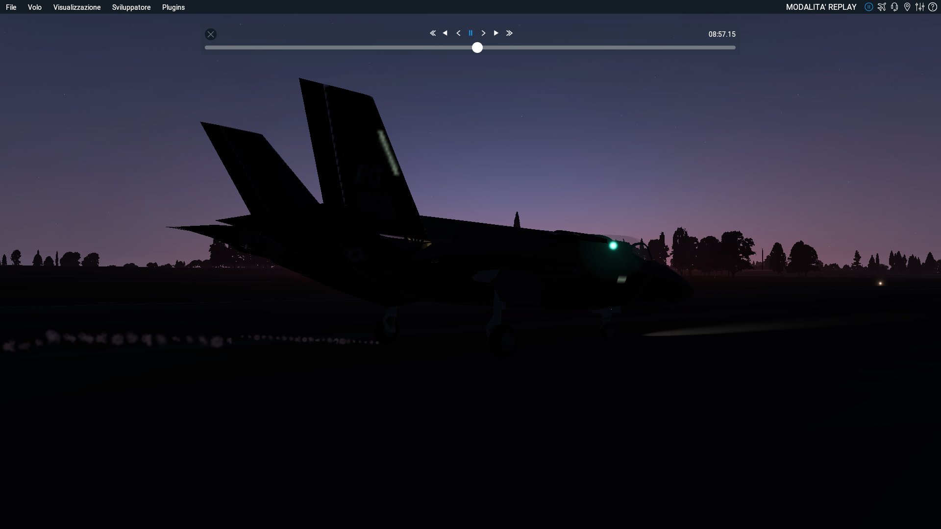This screenshot has width=941, height=529.
Task: Open ATC headset icon
Action: pyautogui.click(x=894, y=7)
